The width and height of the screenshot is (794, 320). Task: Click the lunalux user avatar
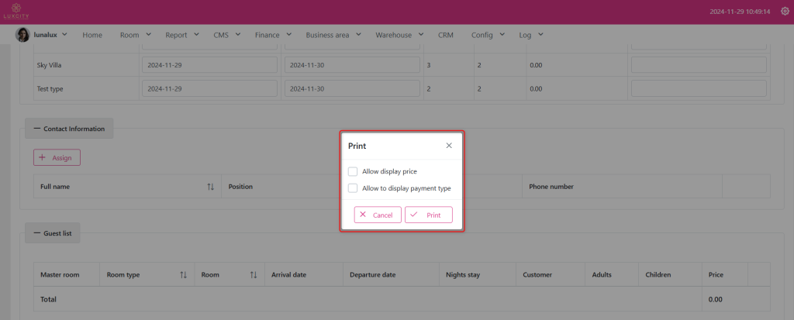tap(22, 35)
